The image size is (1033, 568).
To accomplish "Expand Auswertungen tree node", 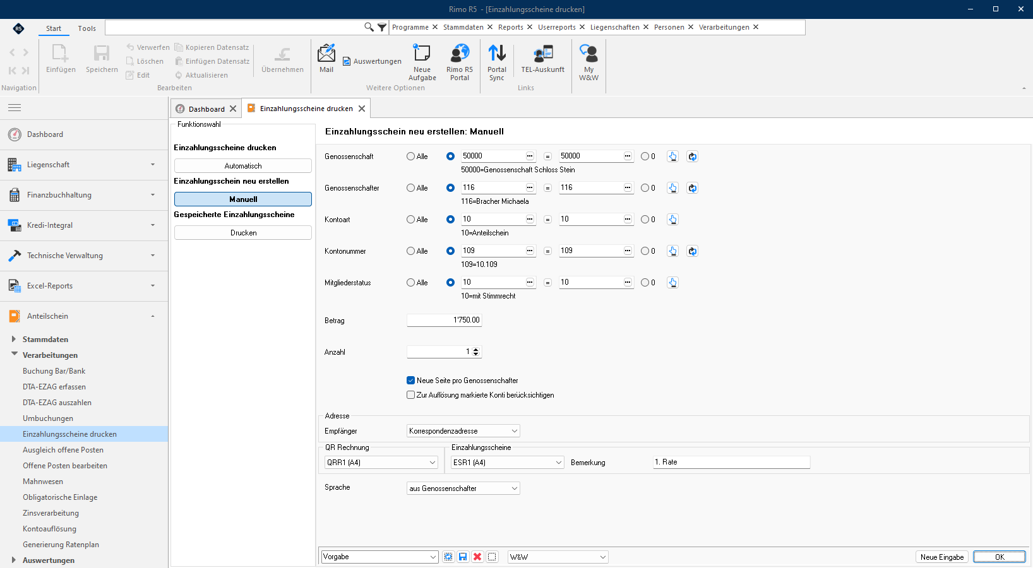I will 14,560.
